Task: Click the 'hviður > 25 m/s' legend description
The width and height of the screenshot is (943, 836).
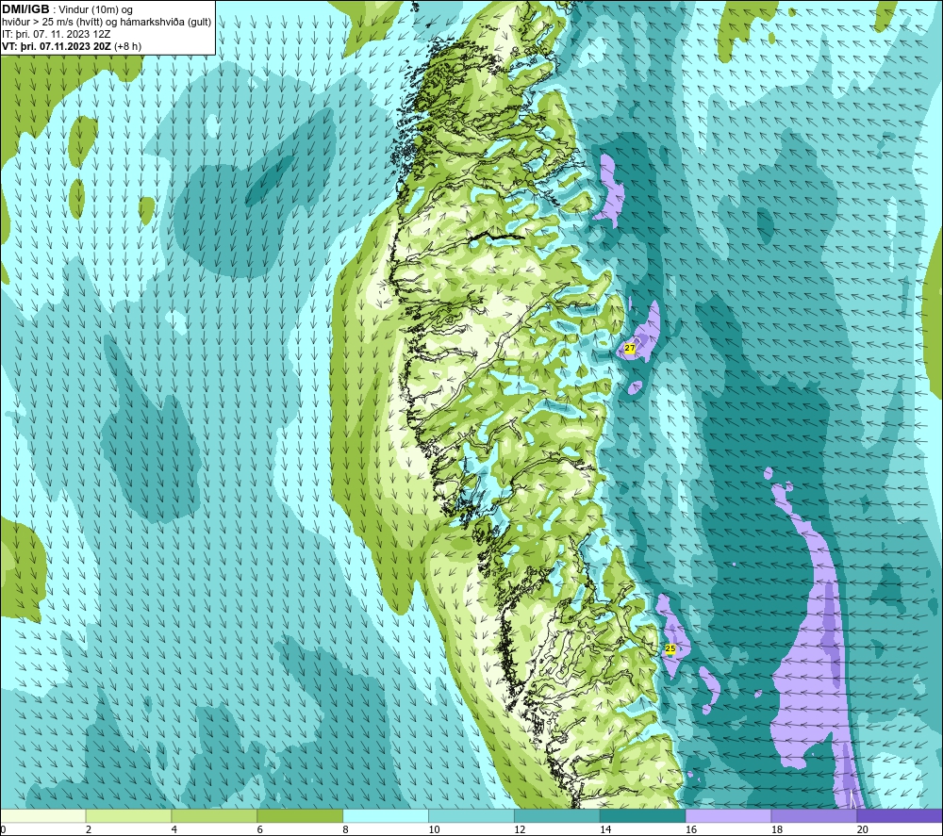Action: (107, 23)
